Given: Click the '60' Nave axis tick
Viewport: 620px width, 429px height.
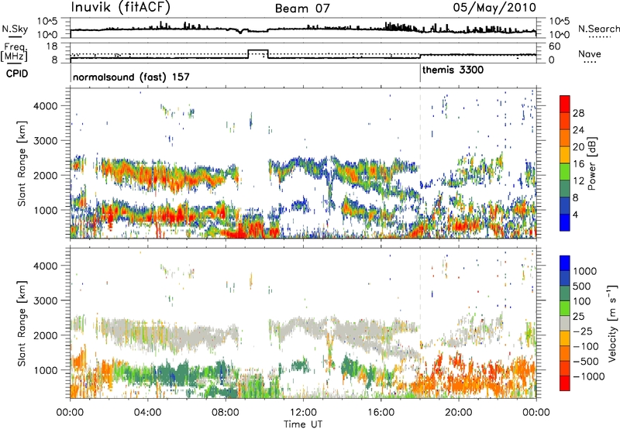Looking at the screenshot, I should tap(555, 46).
